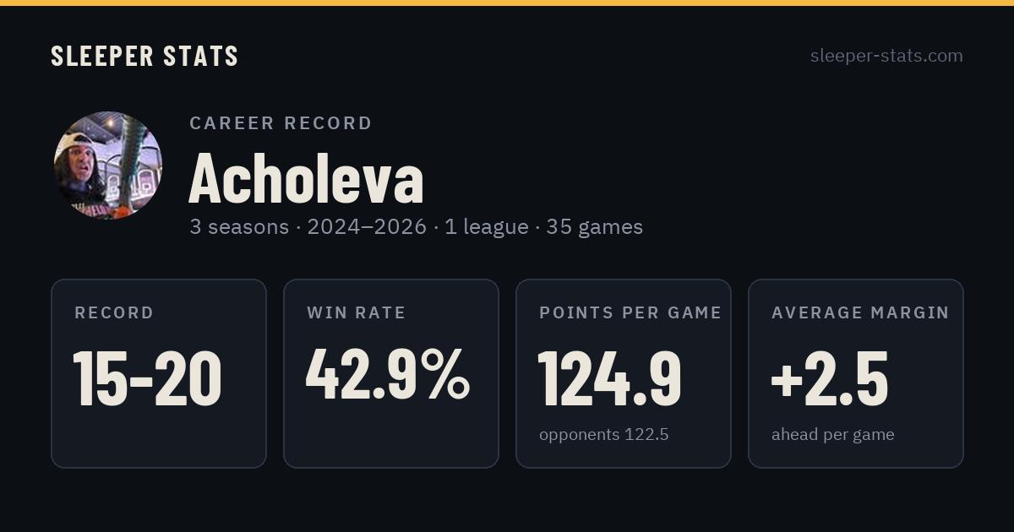Open the Record stat card
Screen dimensions: 1014x532
point(159,373)
